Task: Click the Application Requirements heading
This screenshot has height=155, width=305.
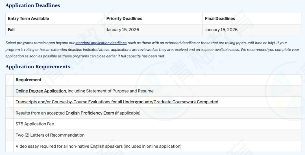Action: [38, 67]
